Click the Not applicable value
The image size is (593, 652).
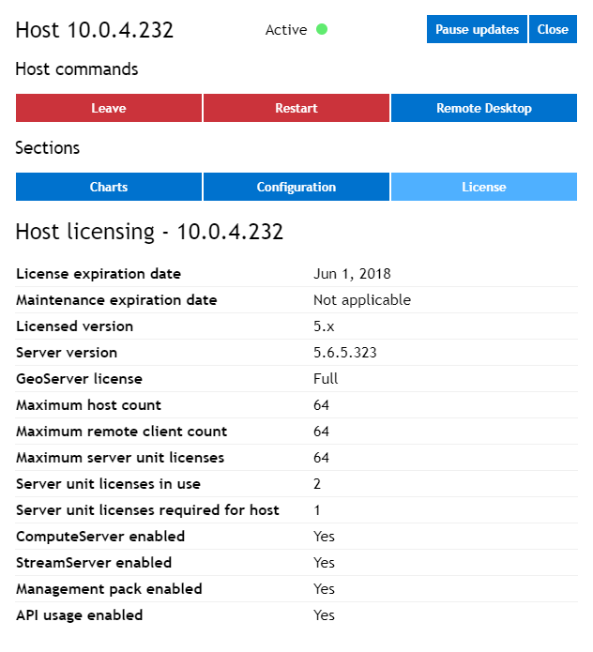(362, 300)
